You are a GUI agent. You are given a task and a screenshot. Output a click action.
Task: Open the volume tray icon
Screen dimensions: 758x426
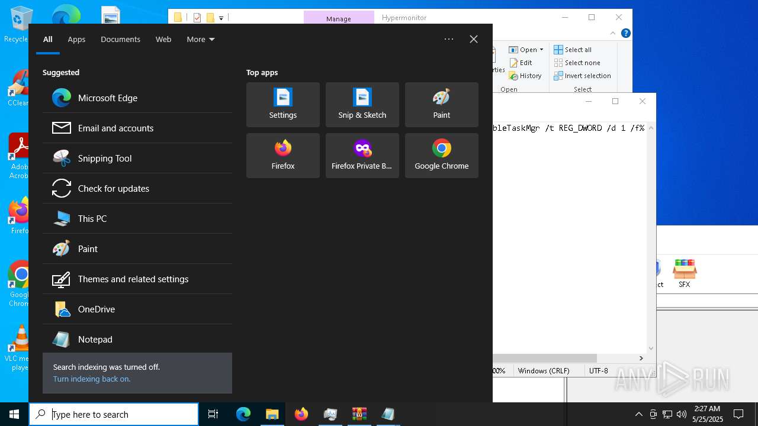(x=682, y=414)
